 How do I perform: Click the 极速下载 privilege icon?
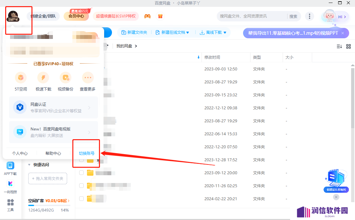point(43,78)
